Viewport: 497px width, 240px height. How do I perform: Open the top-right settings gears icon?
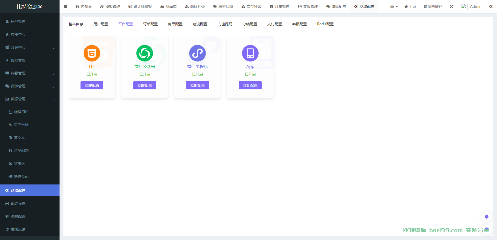tap(491, 6)
